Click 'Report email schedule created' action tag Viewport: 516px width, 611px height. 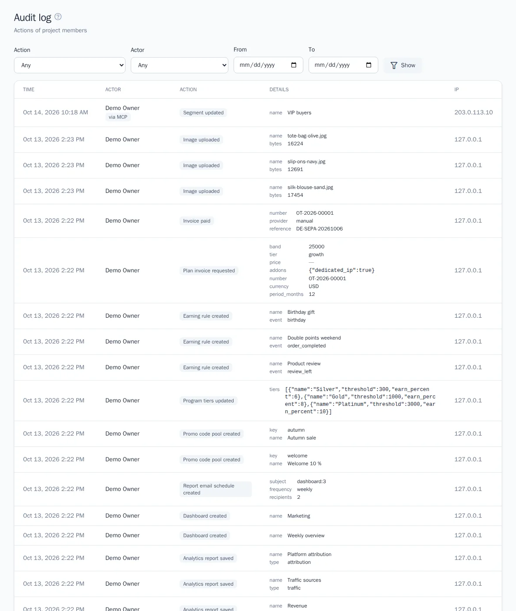click(216, 489)
